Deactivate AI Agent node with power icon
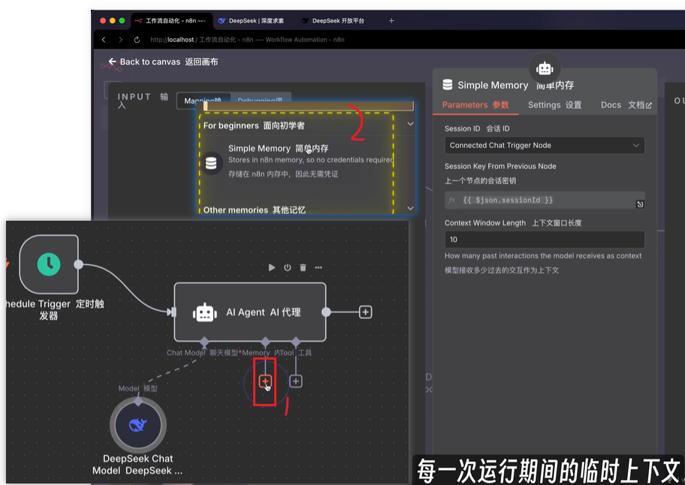 pyautogui.click(x=288, y=267)
